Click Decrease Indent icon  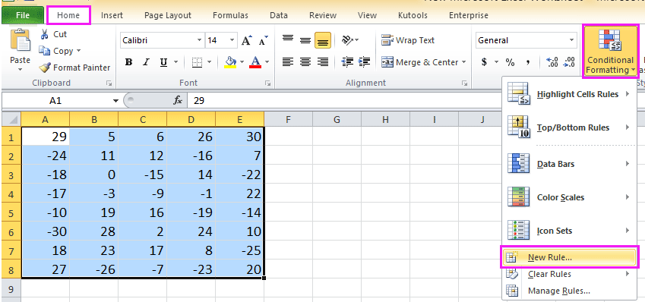348,62
